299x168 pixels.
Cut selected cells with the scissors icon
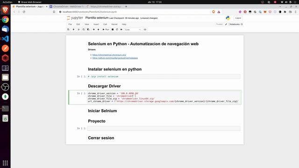[x=78, y=29]
